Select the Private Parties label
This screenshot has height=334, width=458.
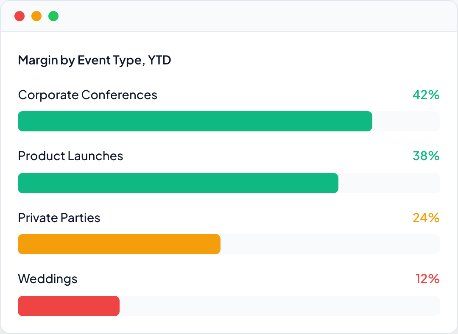click(x=59, y=218)
